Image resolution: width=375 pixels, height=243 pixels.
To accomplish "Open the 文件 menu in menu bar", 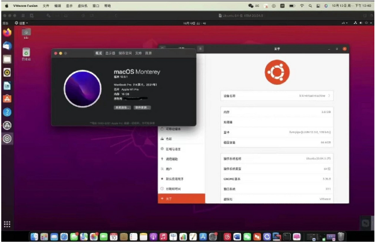I will (46, 6).
